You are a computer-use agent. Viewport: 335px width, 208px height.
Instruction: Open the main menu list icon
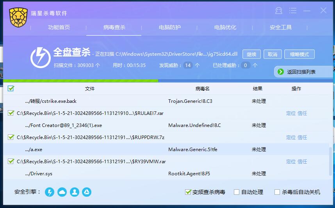point(293,11)
